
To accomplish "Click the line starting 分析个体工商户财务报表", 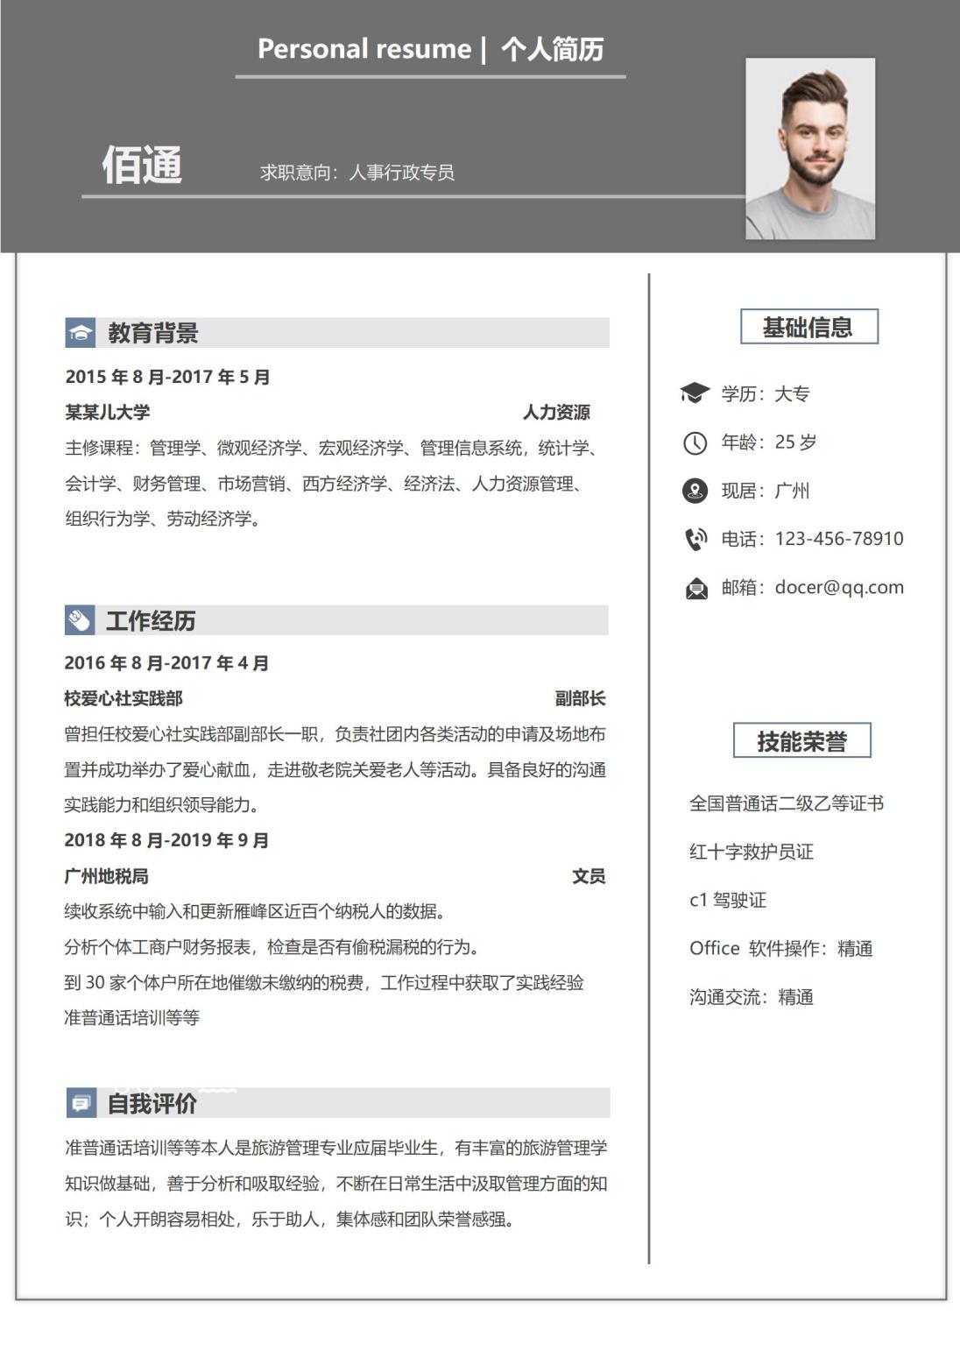I will [272, 947].
